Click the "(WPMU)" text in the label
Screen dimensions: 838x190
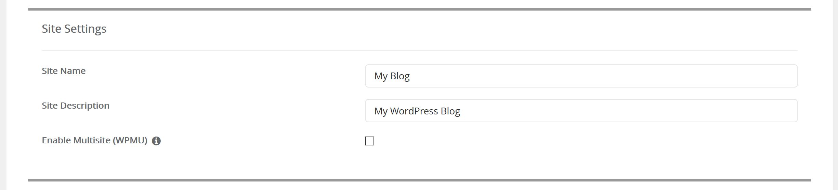coord(130,140)
